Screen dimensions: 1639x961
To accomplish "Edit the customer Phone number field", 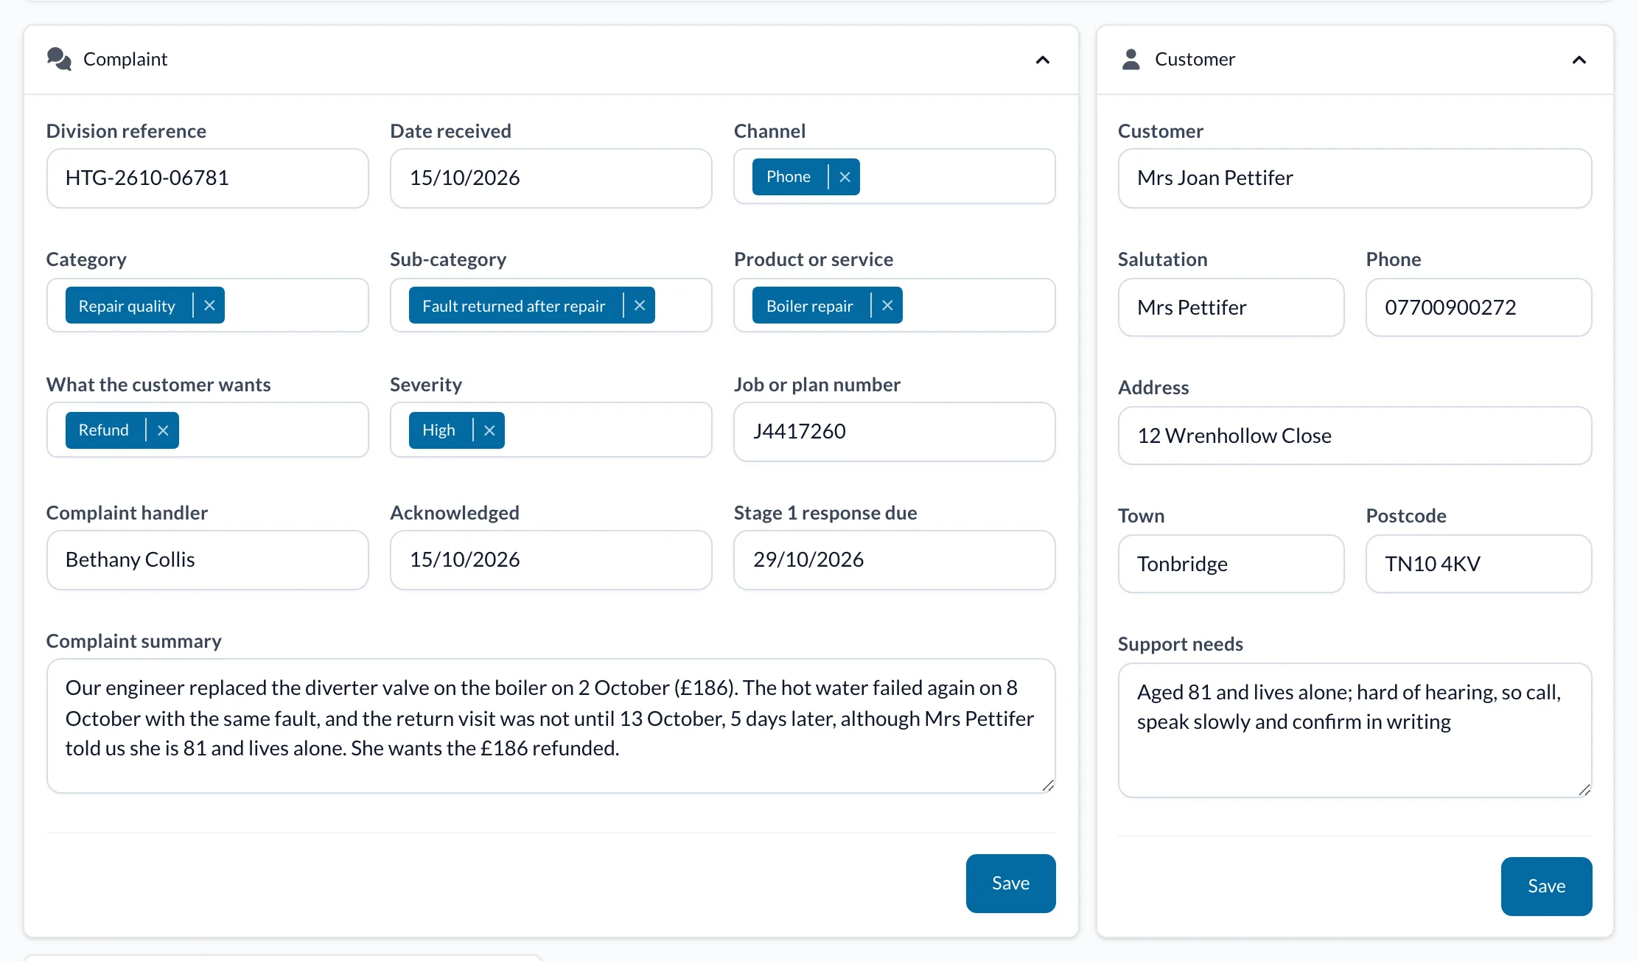I will click(1478, 307).
